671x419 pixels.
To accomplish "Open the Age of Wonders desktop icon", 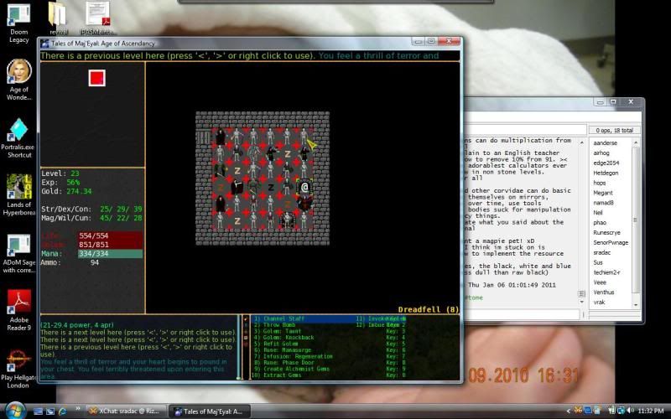I will [x=18, y=80].
